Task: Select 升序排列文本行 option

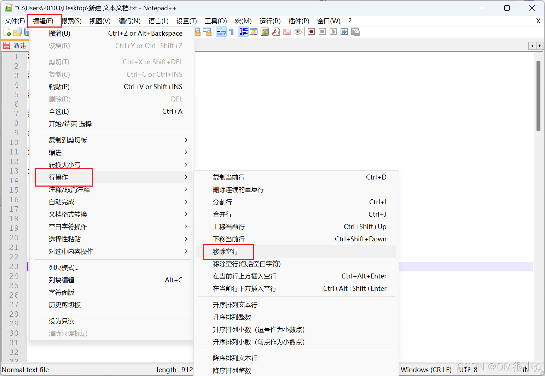Action: tap(296, 305)
